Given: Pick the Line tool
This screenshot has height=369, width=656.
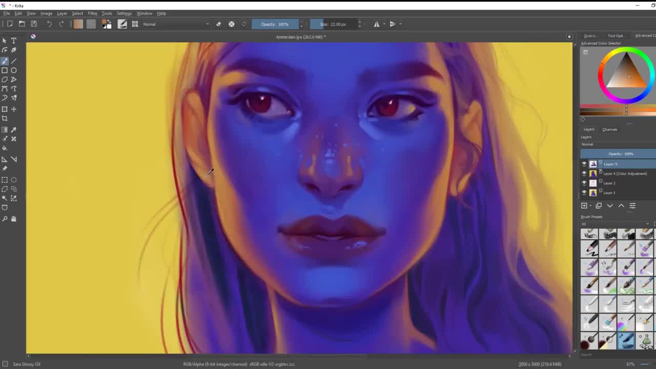Looking at the screenshot, I should click(x=14, y=60).
